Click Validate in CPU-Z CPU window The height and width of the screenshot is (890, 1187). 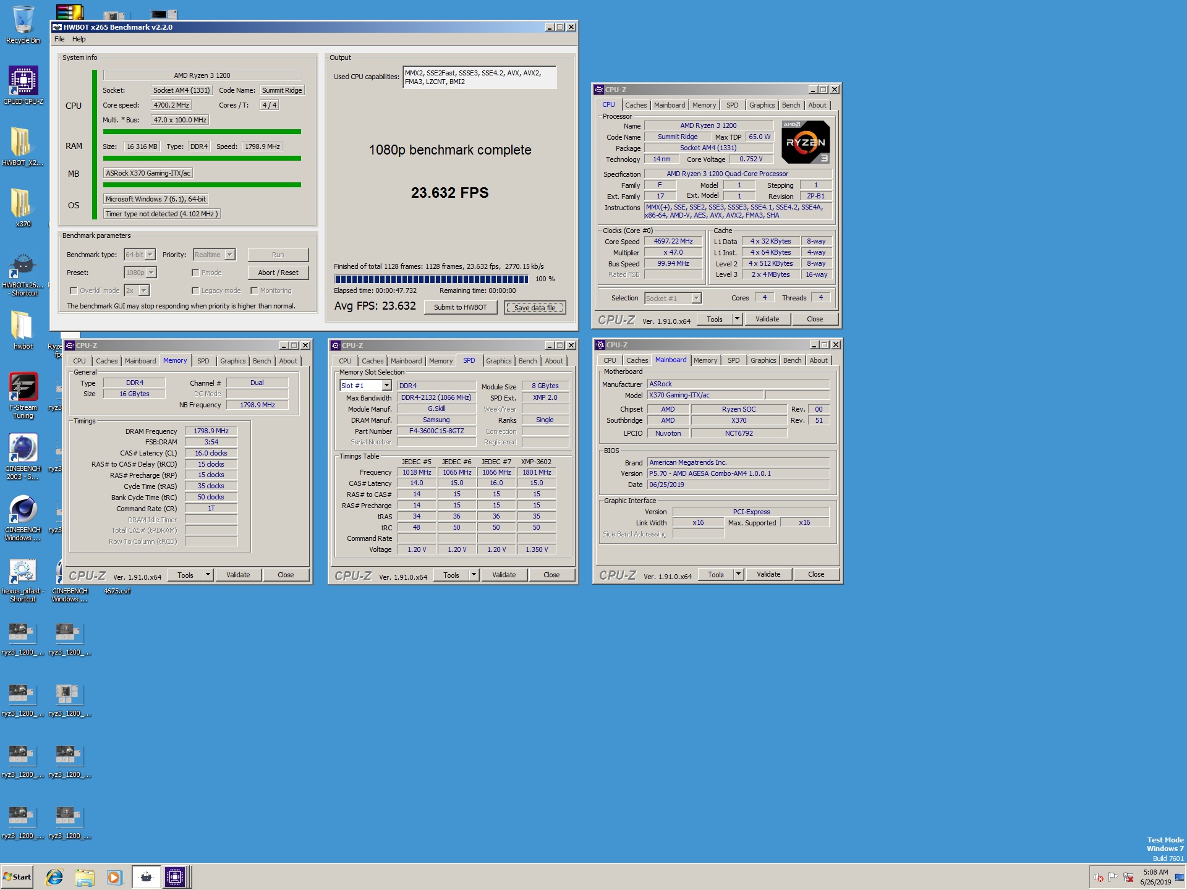pos(767,319)
